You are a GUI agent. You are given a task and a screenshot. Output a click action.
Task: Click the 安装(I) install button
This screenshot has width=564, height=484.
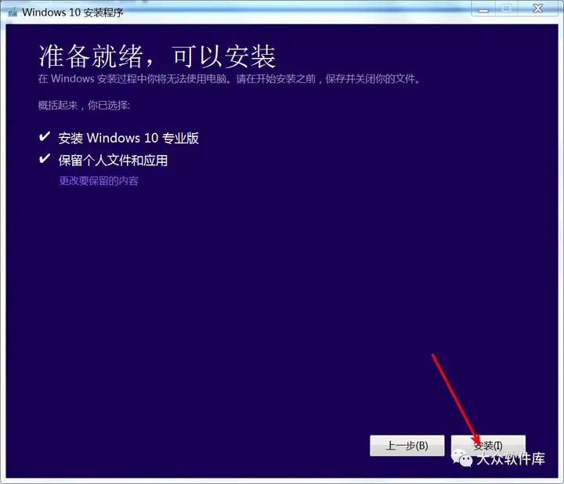tap(488, 446)
